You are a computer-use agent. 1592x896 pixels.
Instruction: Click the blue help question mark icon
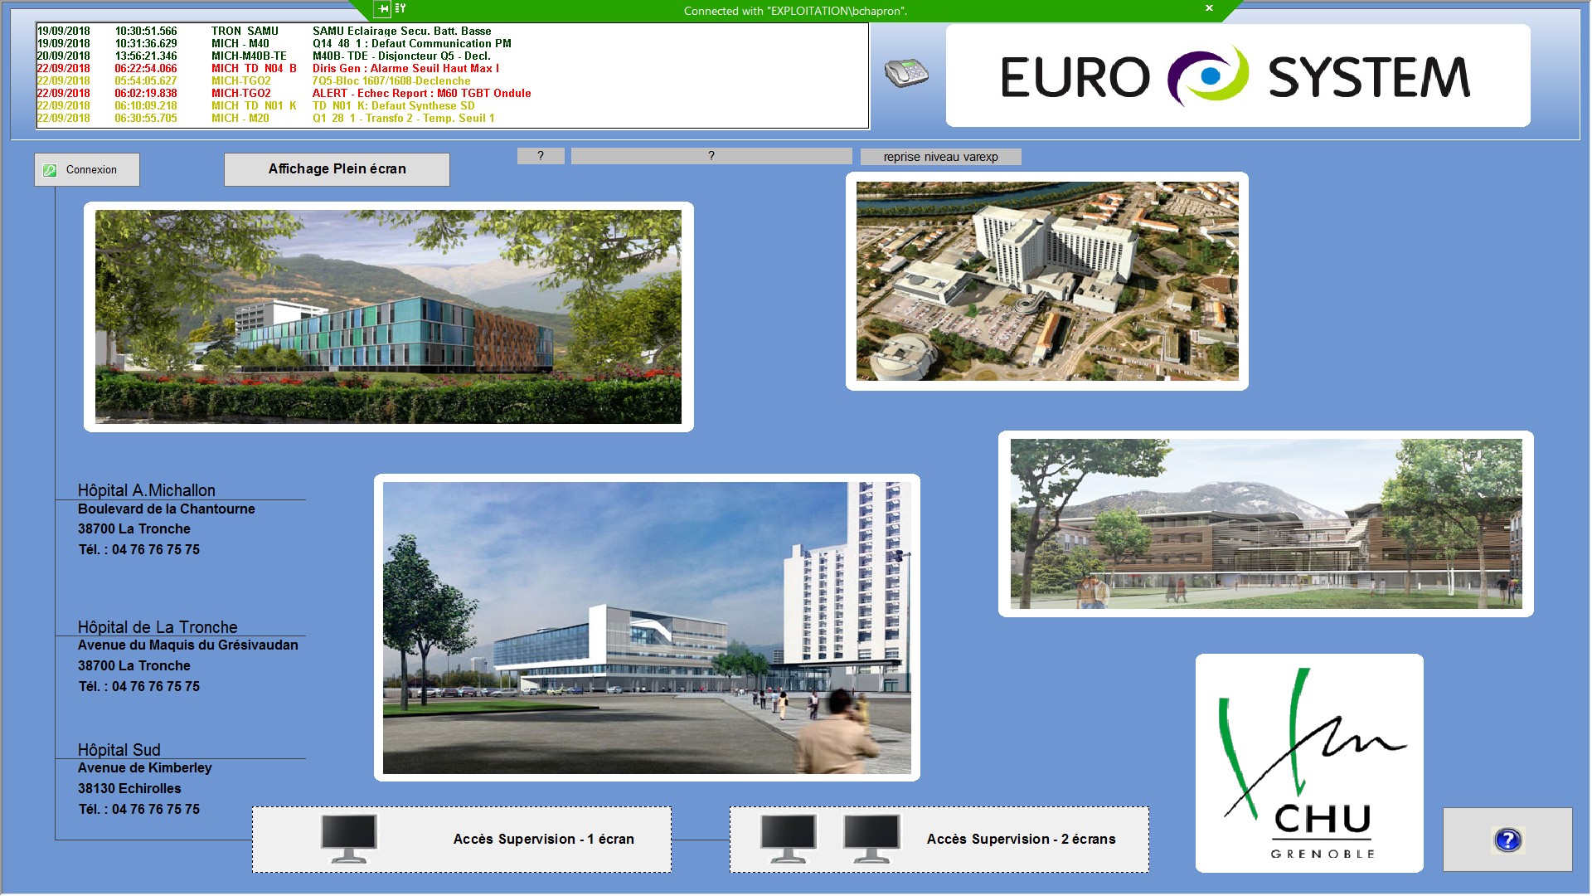(1507, 840)
